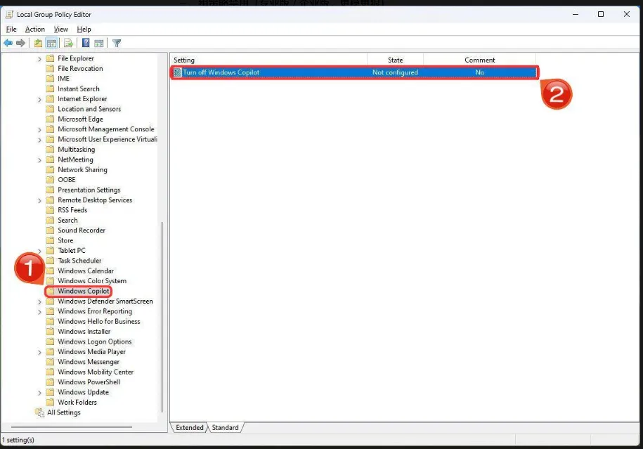Select the Task Scheduler folder
Image resolution: width=643 pixels, height=449 pixels.
click(79, 261)
